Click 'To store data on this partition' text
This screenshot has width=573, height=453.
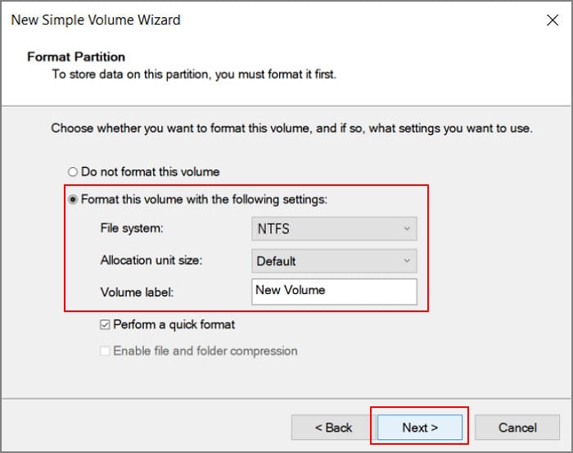pos(194,75)
